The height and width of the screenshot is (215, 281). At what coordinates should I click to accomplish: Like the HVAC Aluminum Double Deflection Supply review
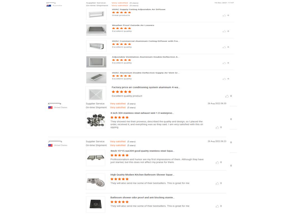coord(224,79)
